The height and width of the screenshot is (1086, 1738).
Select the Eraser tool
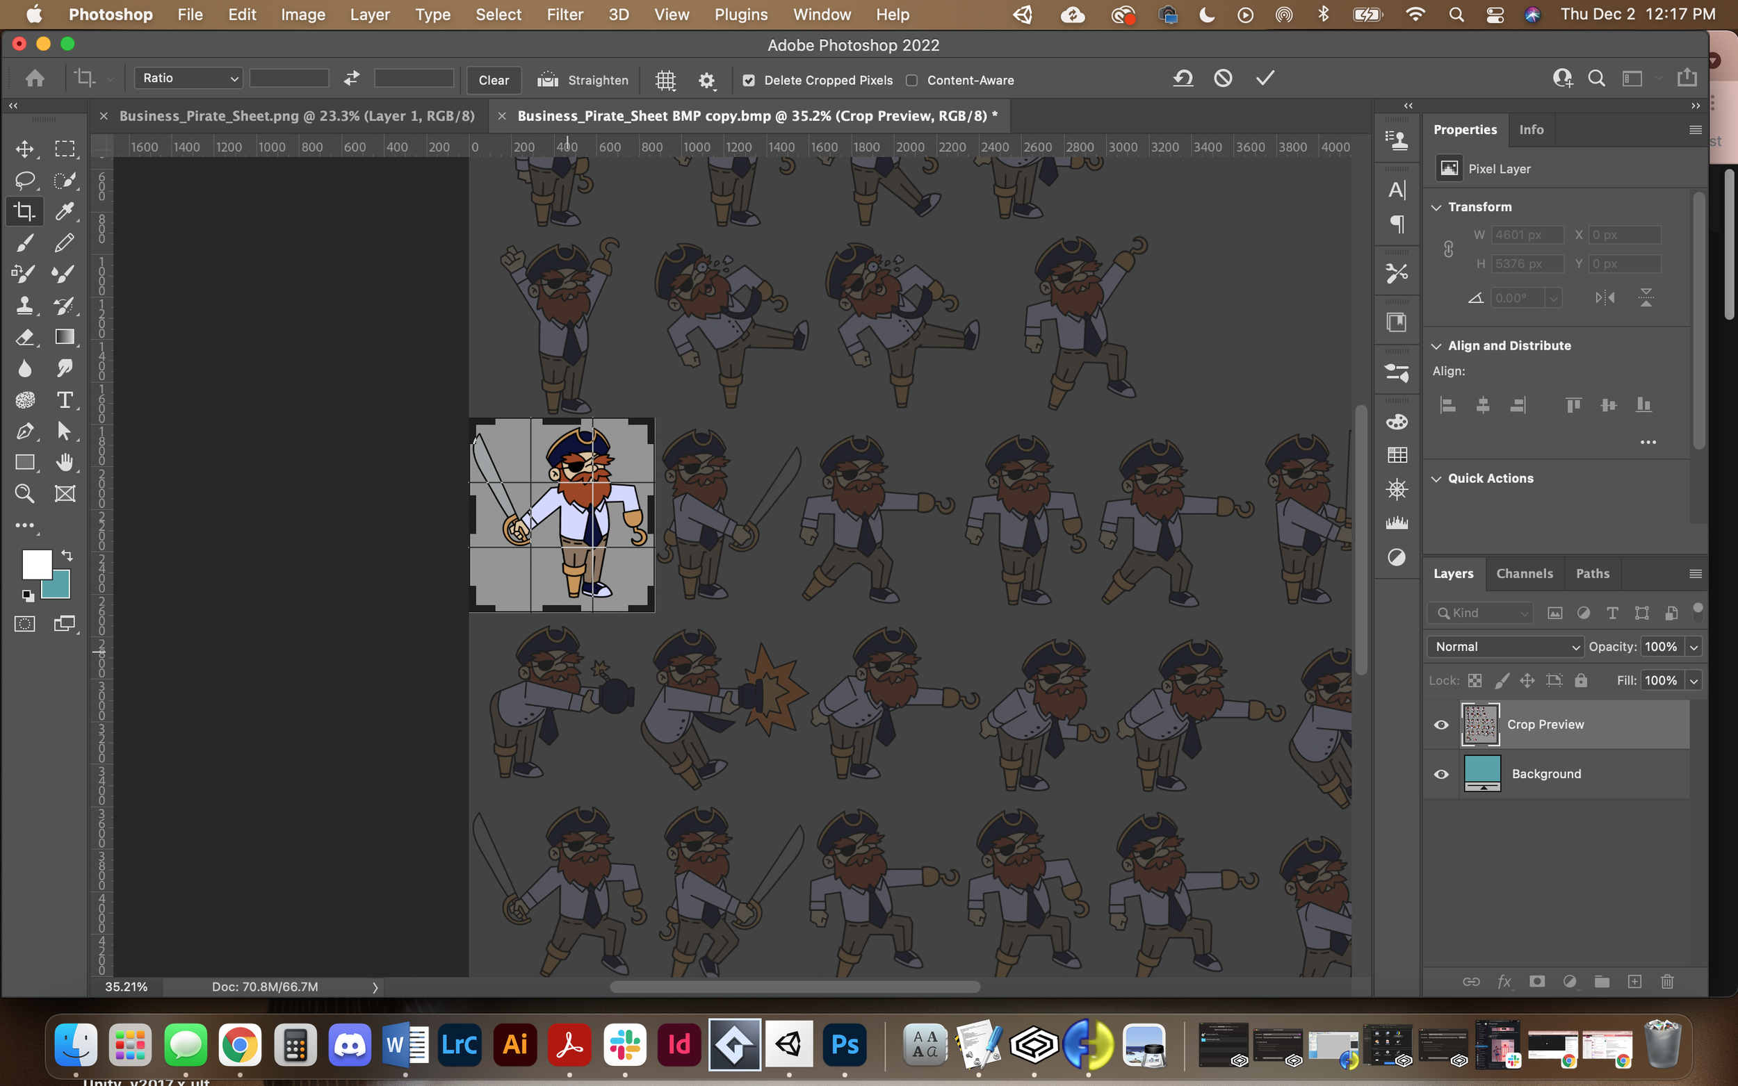(x=24, y=337)
